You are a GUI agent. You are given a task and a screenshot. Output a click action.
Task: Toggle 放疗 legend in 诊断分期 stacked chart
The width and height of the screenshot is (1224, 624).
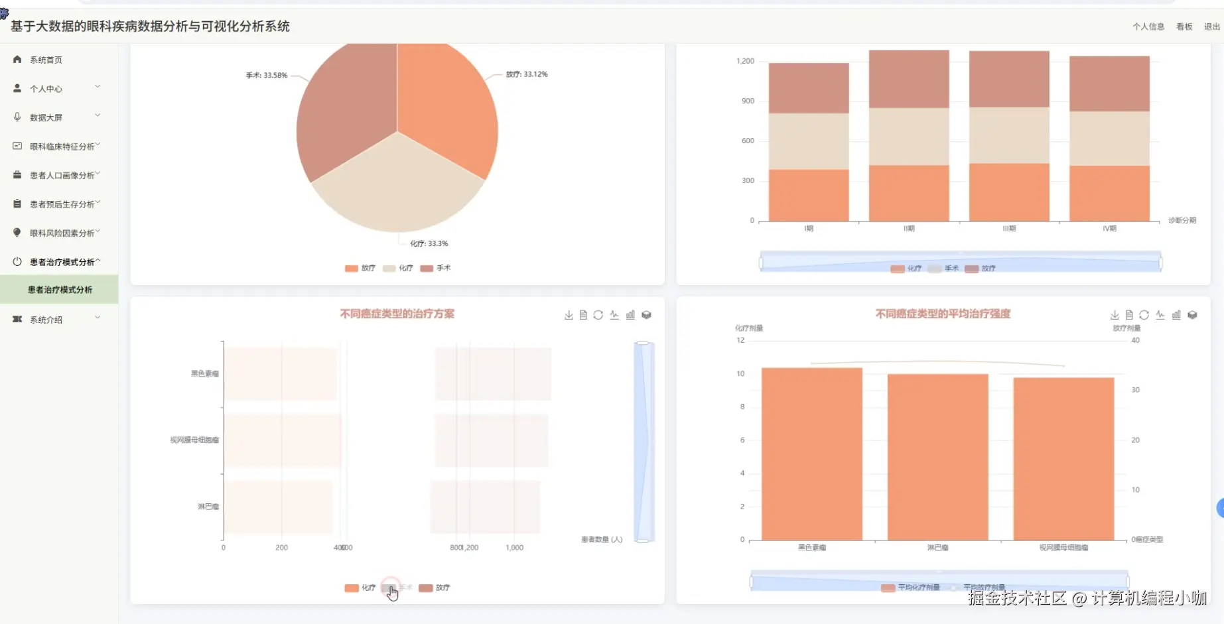[x=981, y=269]
